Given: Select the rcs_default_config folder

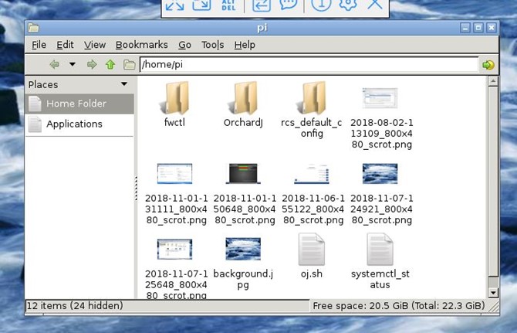Looking at the screenshot, I should click(x=312, y=110).
